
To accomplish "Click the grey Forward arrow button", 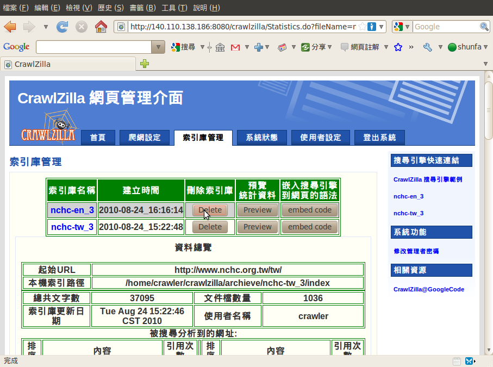I will 29,27.
